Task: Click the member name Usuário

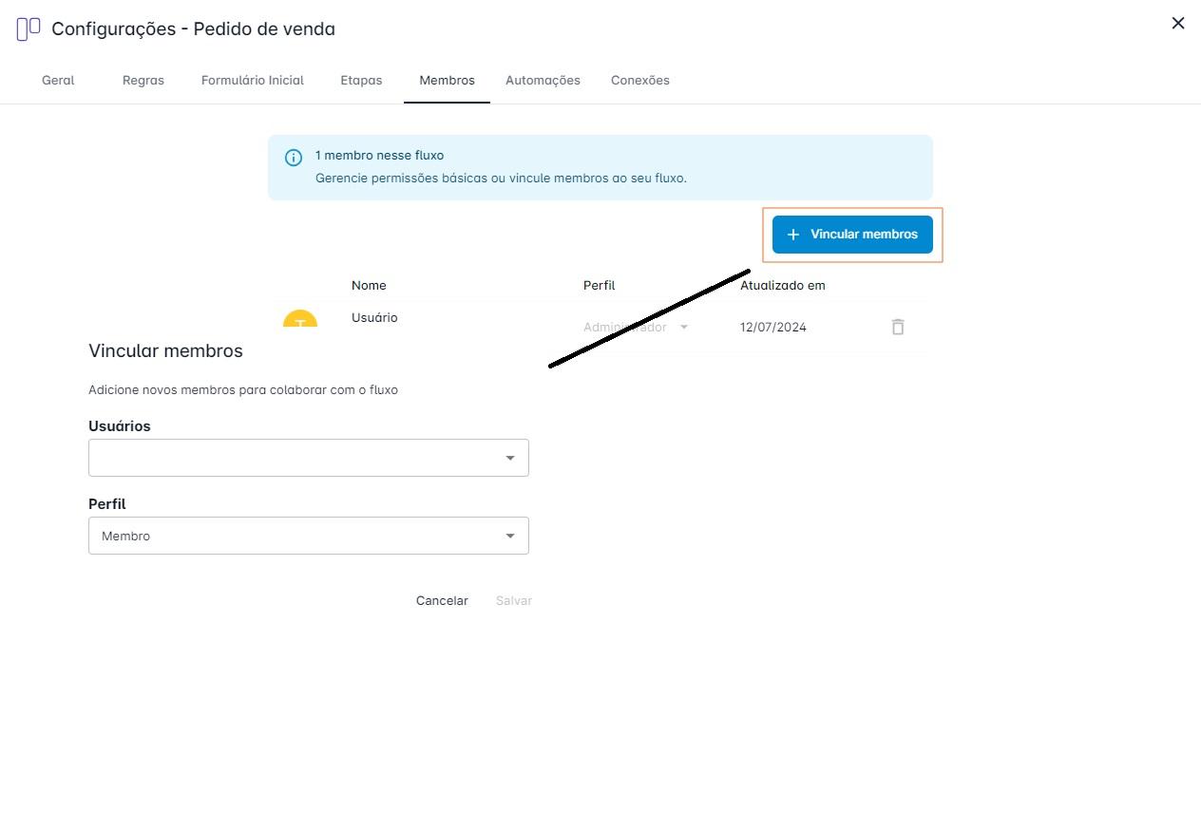Action: tap(374, 317)
